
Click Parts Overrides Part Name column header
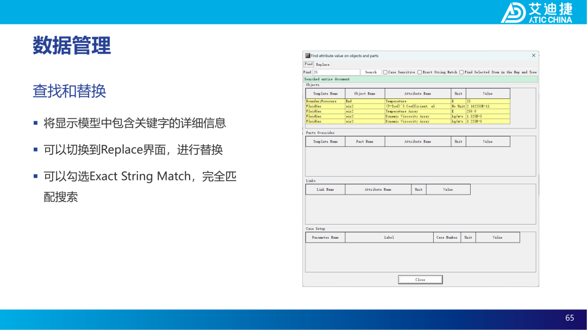click(x=365, y=141)
